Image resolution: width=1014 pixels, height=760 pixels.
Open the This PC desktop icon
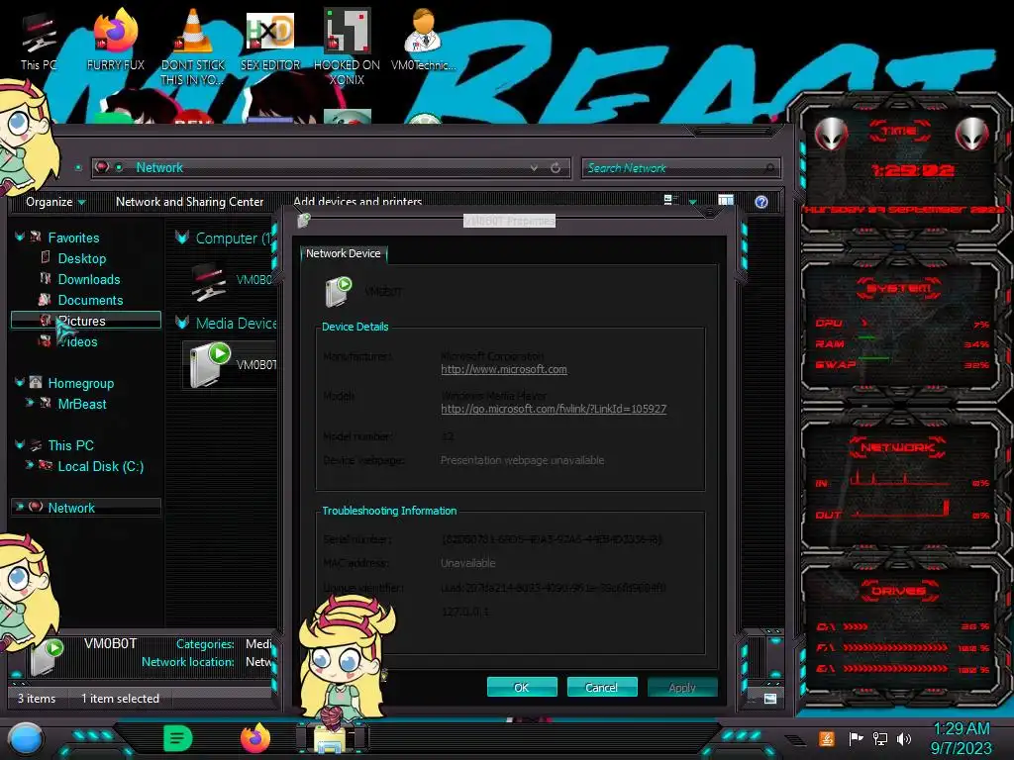click(39, 42)
